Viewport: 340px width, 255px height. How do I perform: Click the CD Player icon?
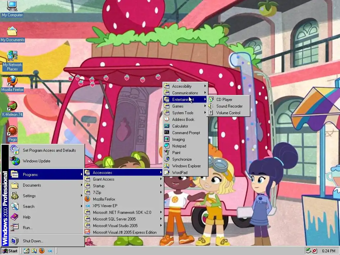tap(211, 100)
